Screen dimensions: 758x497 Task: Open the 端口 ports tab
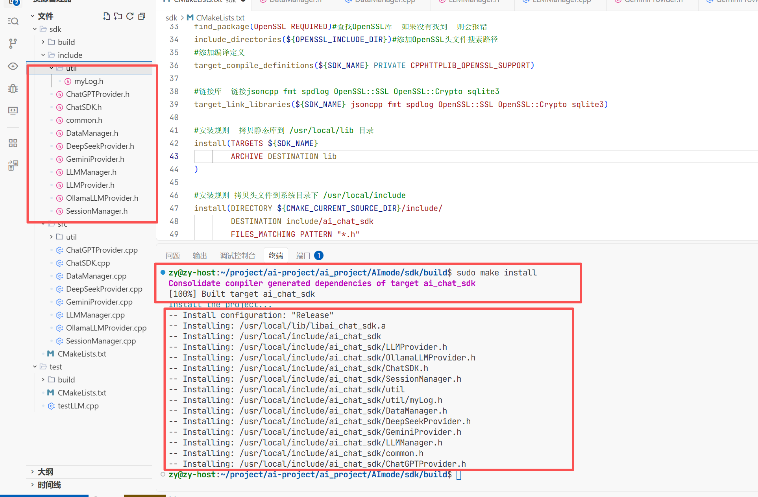pyautogui.click(x=303, y=256)
